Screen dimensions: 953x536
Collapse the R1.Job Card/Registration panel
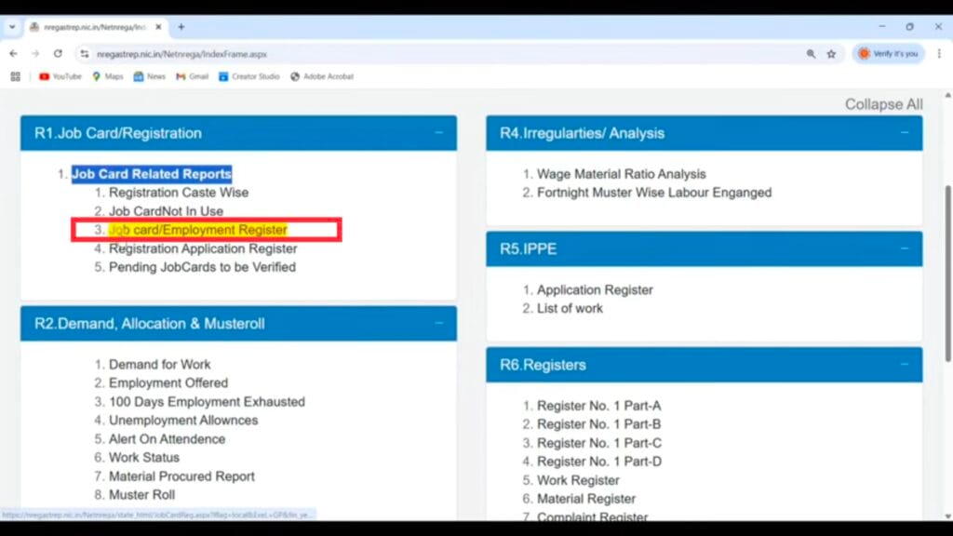pos(438,133)
